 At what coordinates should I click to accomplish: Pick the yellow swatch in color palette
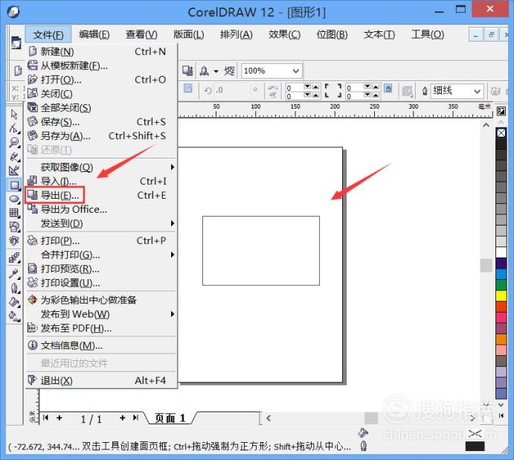pyautogui.click(x=501, y=296)
